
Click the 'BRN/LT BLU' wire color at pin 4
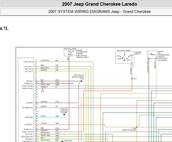click(45, 68)
